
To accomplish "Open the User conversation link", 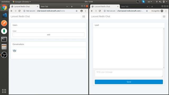I will point(15,50).
